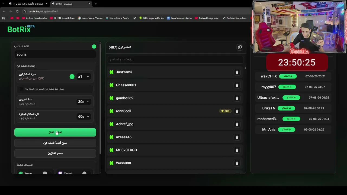This screenshot has height=195, width=347.
Task: Click the clear participants list button
Action: 55,143
